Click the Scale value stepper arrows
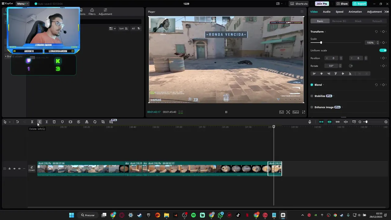This screenshot has width=391, height=220. (378, 43)
